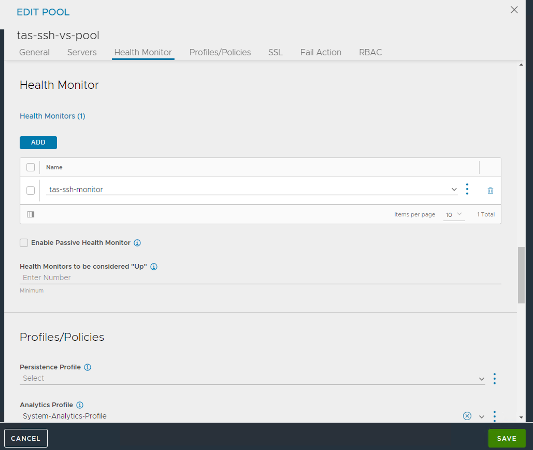Show info for Health Monitors considered Up
Screen dimensions: 533x450
154,266
